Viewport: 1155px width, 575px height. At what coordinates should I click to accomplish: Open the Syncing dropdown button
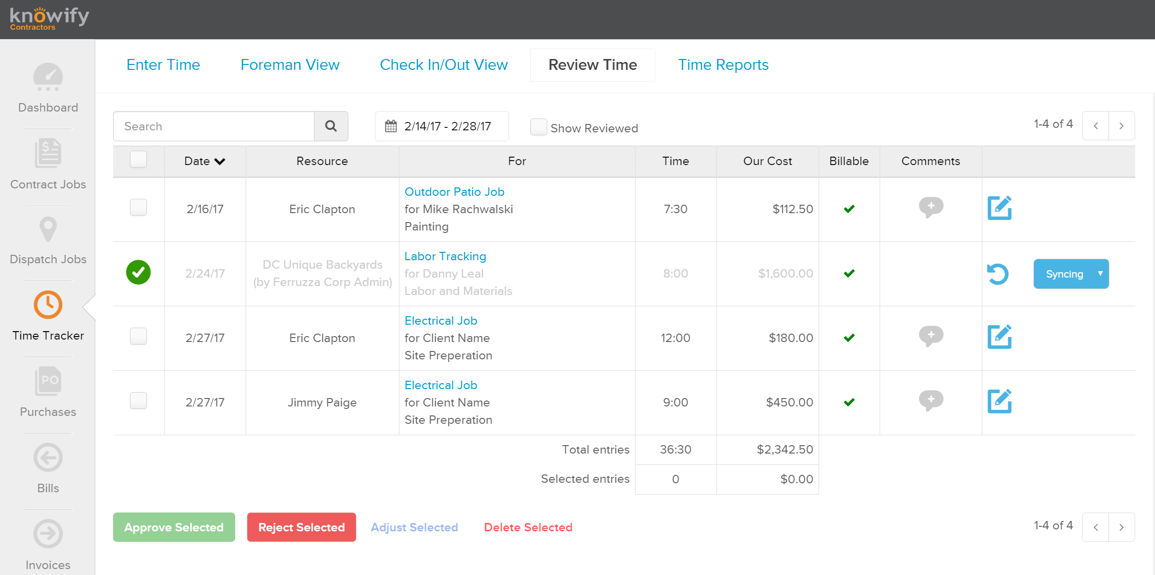[x=1071, y=274]
